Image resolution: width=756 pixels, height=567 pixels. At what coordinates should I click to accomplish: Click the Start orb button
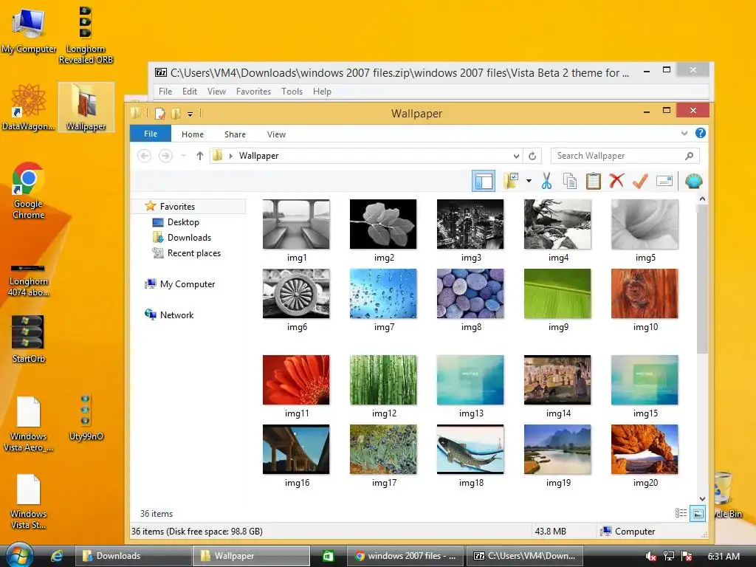point(20,555)
